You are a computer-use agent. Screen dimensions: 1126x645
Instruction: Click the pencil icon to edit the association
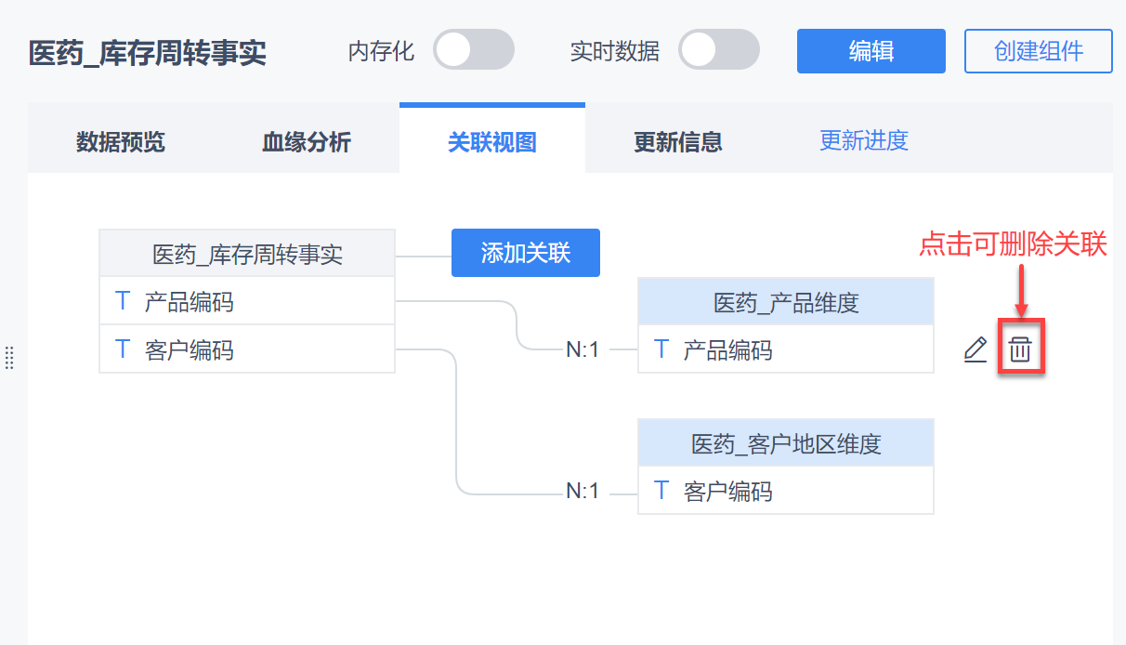(x=975, y=349)
